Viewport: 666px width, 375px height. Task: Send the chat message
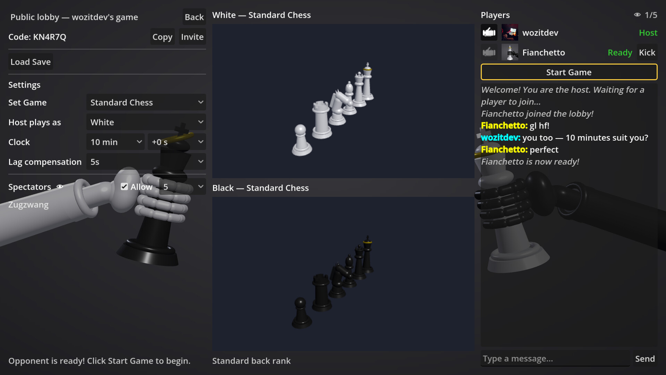click(645, 359)
